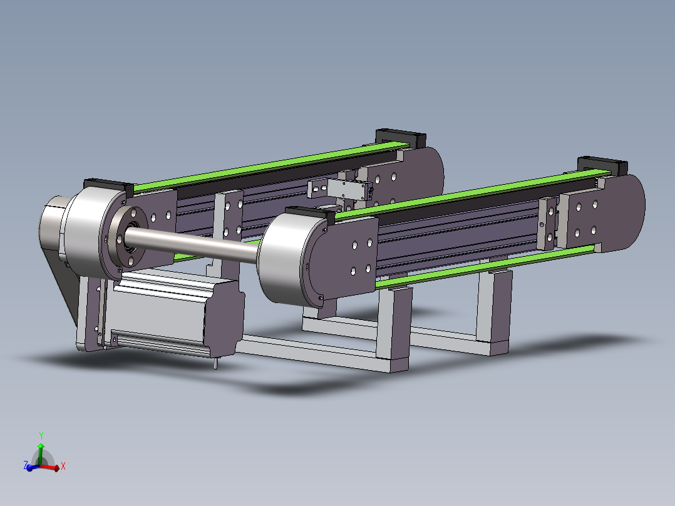The height and width of the screenshot is (506, 675).
Task: Click the blue Z axis arrow of the orientation triad
Action: pyautogui.click(x=33, y=467)
